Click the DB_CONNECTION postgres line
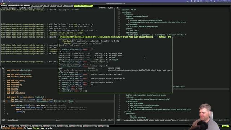231x130 pixels. point(159,109)
